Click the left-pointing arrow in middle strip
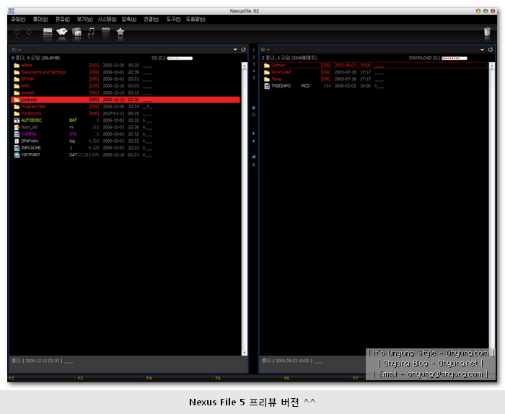The image size is (505, 414). (x=253, y=141)
